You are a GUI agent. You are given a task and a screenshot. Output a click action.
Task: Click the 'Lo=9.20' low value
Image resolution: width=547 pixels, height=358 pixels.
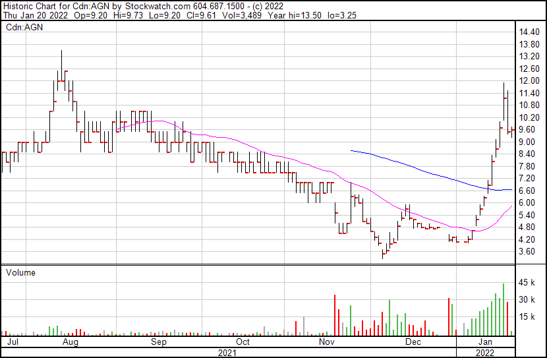(165, 15)
